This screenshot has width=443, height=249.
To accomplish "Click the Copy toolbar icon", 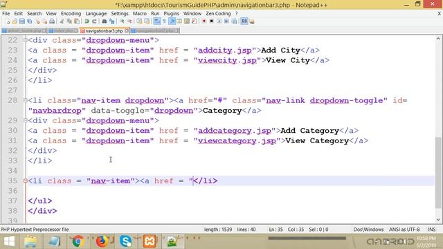I will tap(69, 21).
